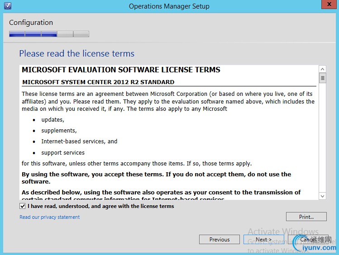Screen dimensions: 339x255
Task: Click the Print... button
Action: pos(306,217)
